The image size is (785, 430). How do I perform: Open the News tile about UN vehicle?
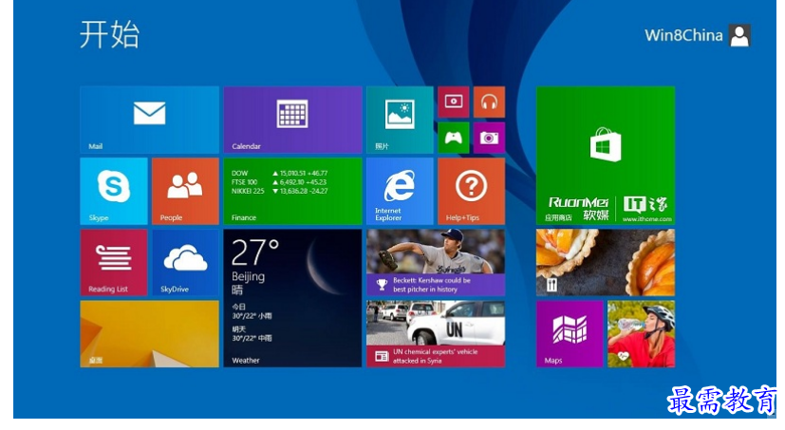point(436,334)
